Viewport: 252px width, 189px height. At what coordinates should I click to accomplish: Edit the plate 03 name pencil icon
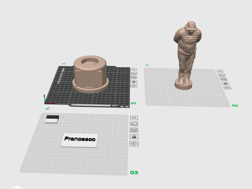click(x=48, y=109)
